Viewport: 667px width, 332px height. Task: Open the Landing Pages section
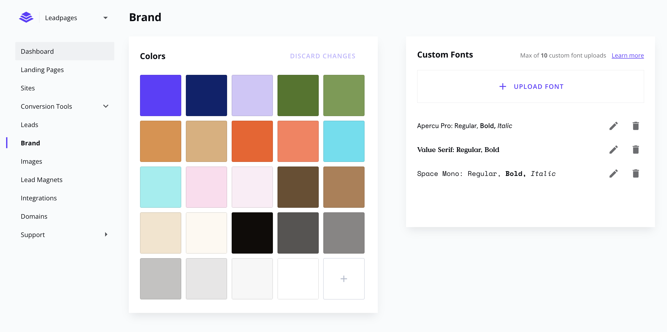42,70
